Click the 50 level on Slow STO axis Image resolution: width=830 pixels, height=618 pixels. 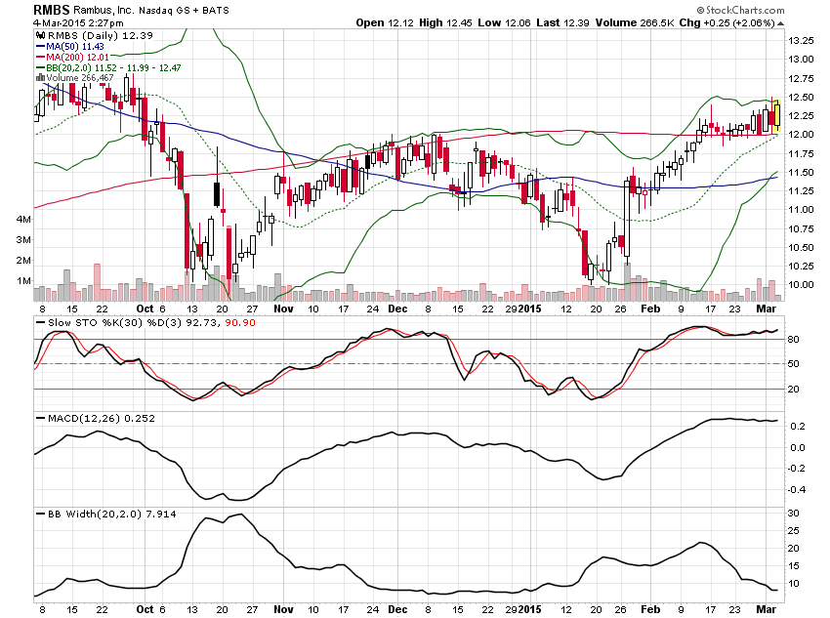794,364
